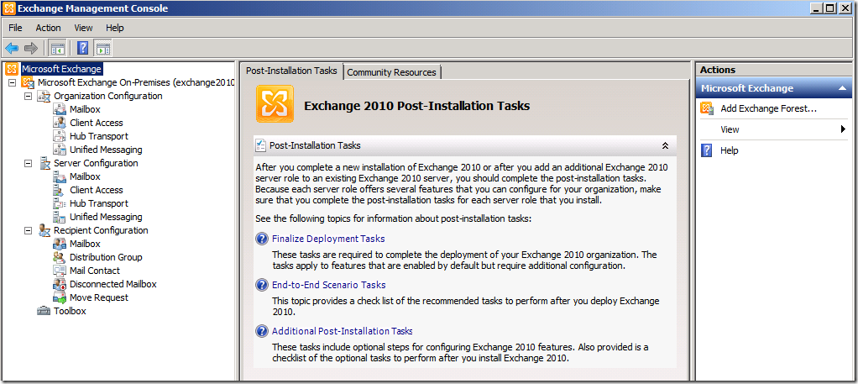Viewport: 858px width, 384px height.
Task: Click the Organization Configuration icon
Action: point(44,96)
